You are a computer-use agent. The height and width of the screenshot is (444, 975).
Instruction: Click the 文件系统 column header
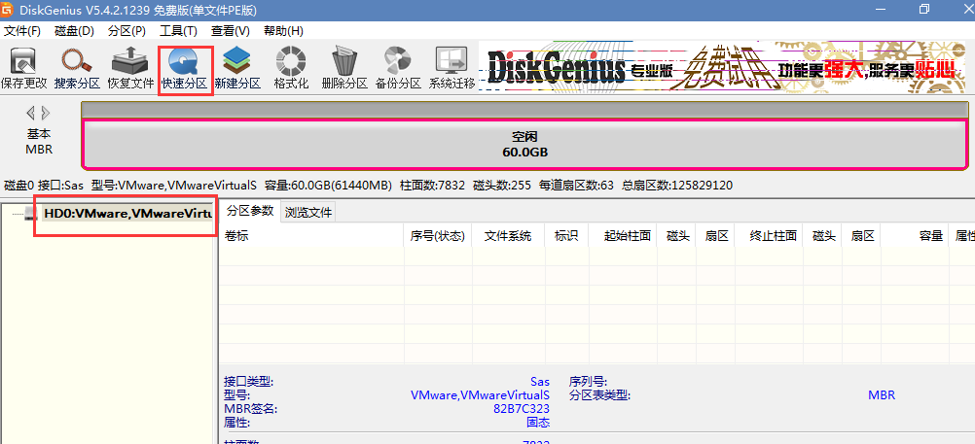point(507,236)
